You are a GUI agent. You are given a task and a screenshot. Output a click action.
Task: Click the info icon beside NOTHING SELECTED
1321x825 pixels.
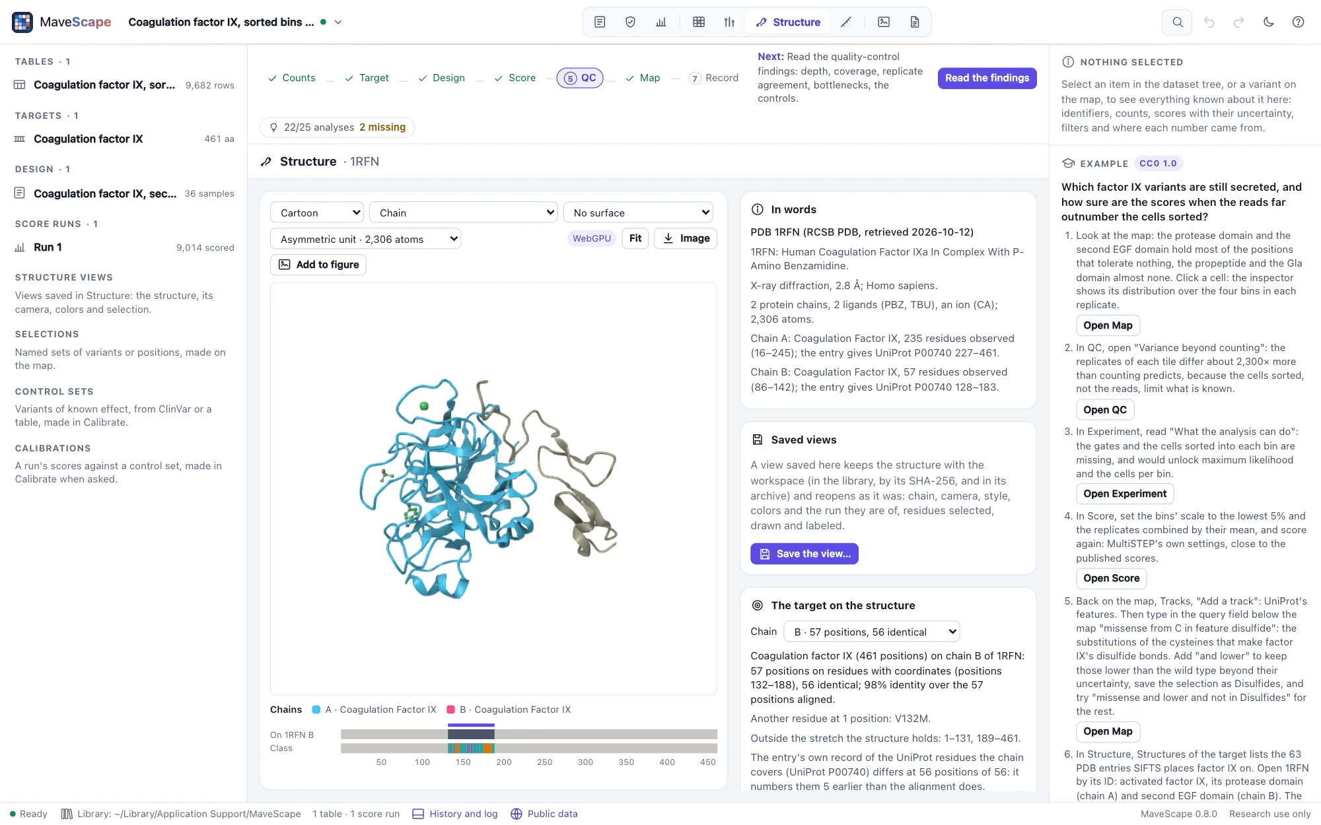pos(1068,62)
